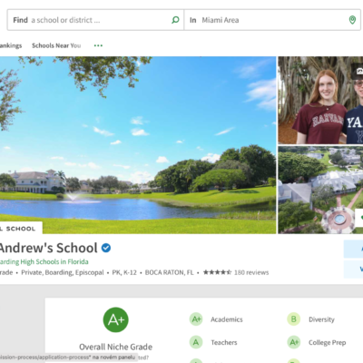This screenshot has height=363, width=363.
Task: Click the A+ College Prep grade badge
Action: tap(293, 342)
